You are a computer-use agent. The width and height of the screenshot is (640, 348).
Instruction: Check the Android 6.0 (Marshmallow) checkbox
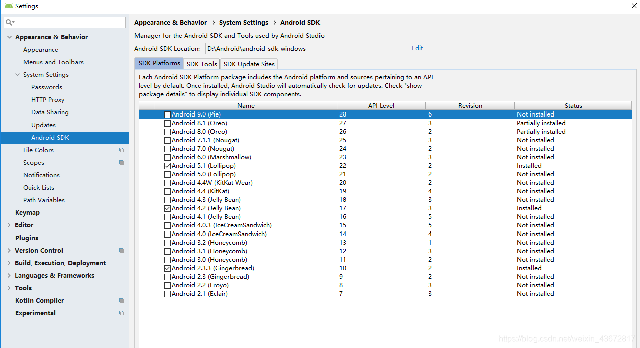point(167,157)
